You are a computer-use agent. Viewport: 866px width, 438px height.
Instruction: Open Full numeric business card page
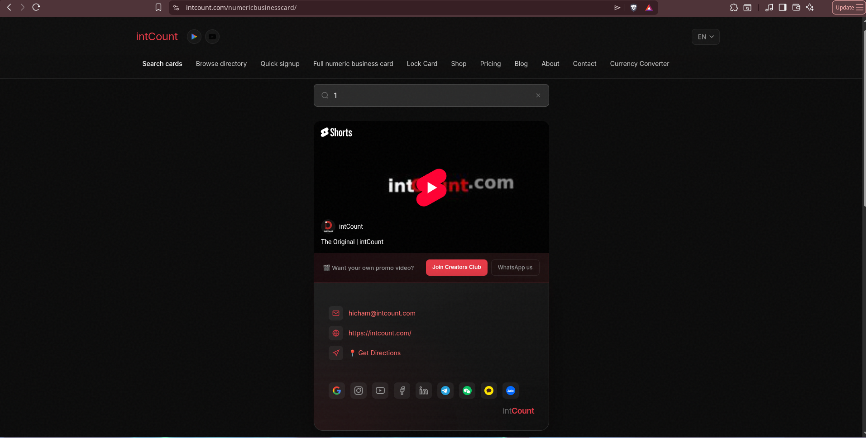click(x=353, y=64)
